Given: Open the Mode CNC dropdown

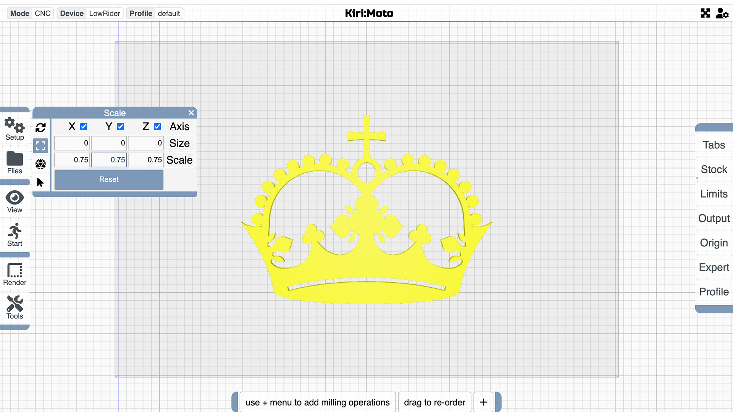Looking at the screenshot, I should [x=31, y=13].
